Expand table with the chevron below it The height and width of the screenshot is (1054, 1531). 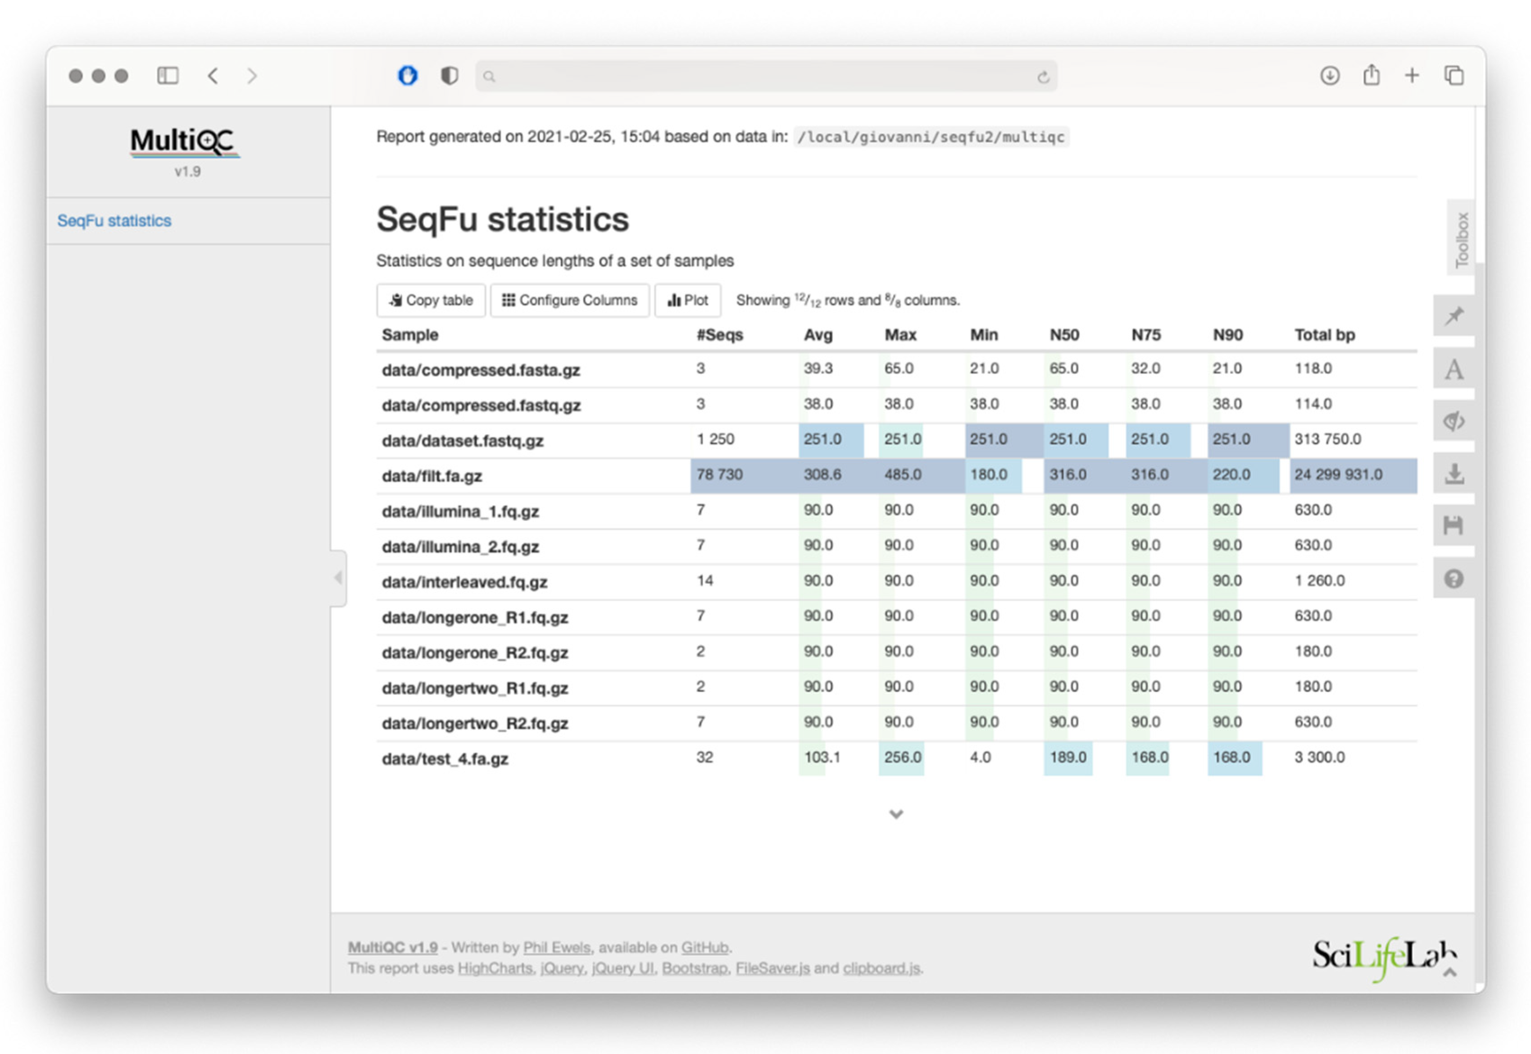(895, 814)
